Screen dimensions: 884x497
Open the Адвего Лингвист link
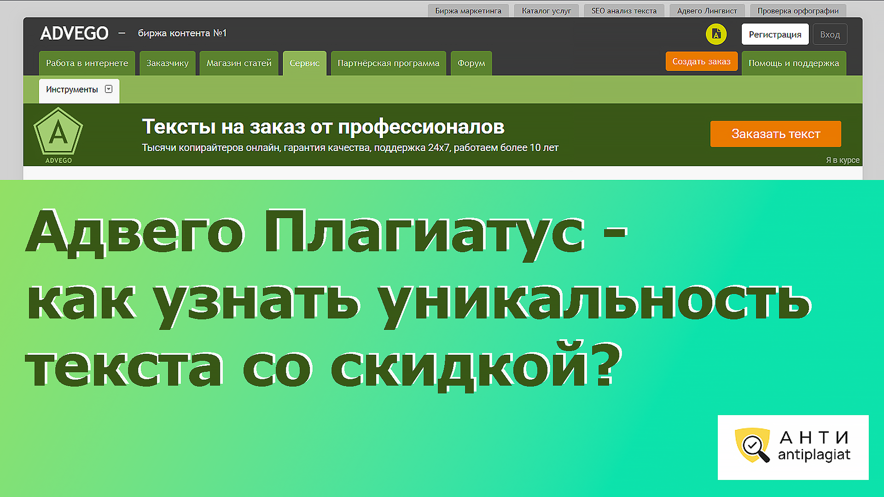coord(707,11)
